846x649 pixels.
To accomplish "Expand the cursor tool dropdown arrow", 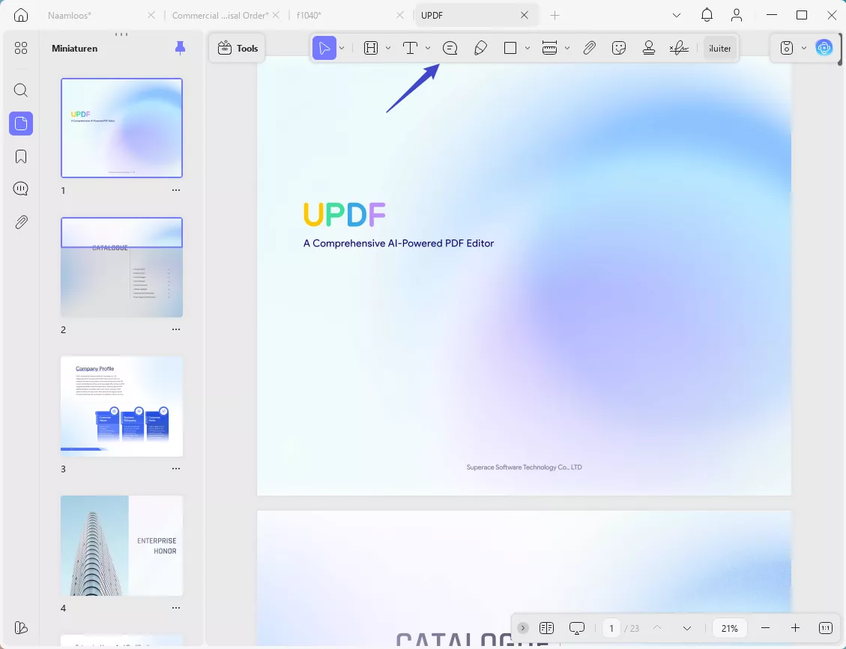I will (342, 48).
